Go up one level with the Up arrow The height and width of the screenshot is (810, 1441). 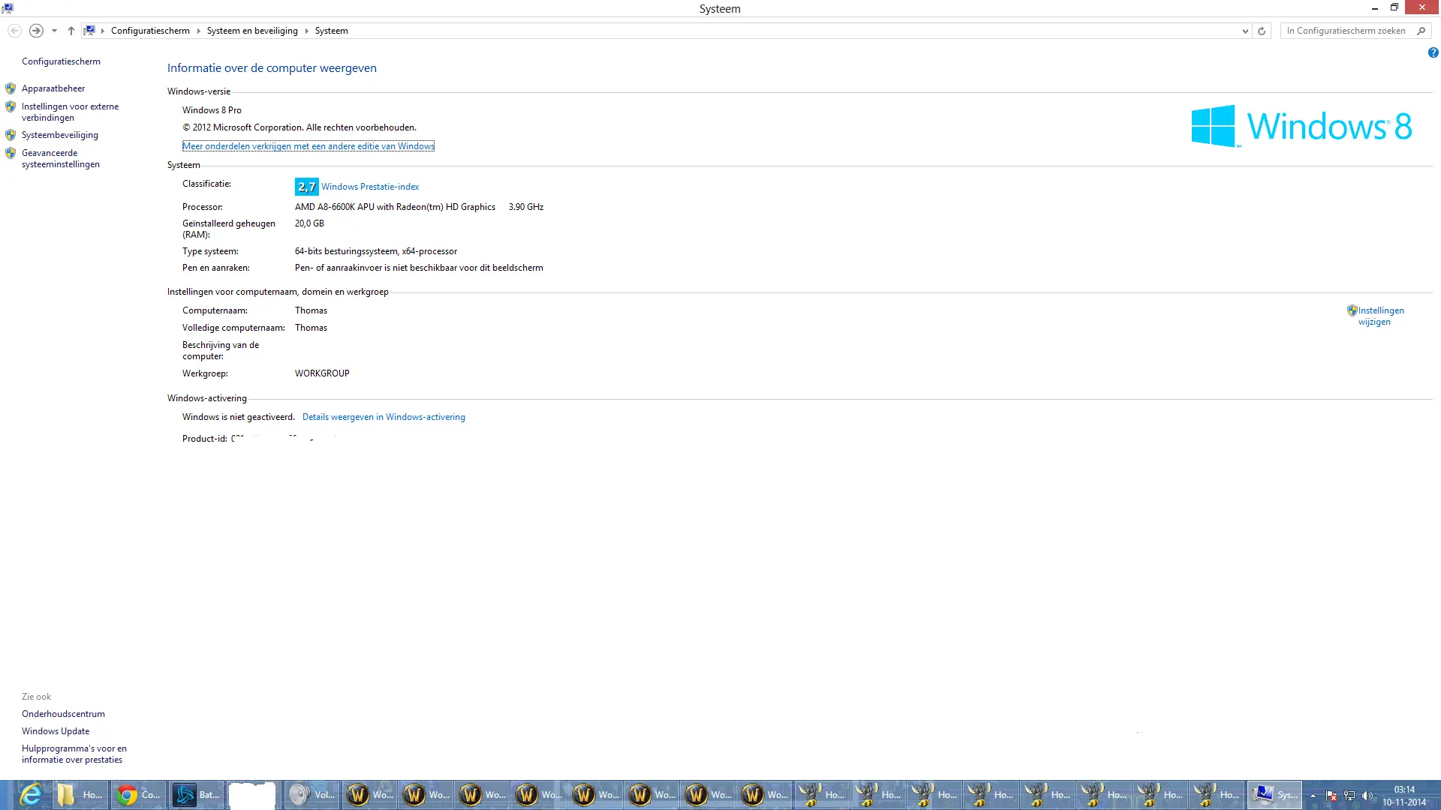click(71, 31)
